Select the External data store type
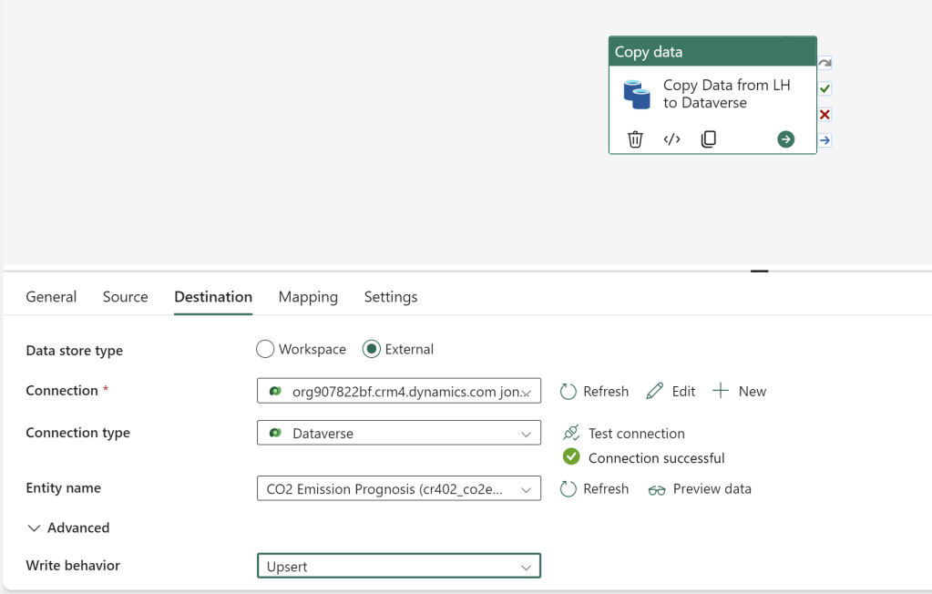Viewport: 932px width, 594px height. click(372, 349)
